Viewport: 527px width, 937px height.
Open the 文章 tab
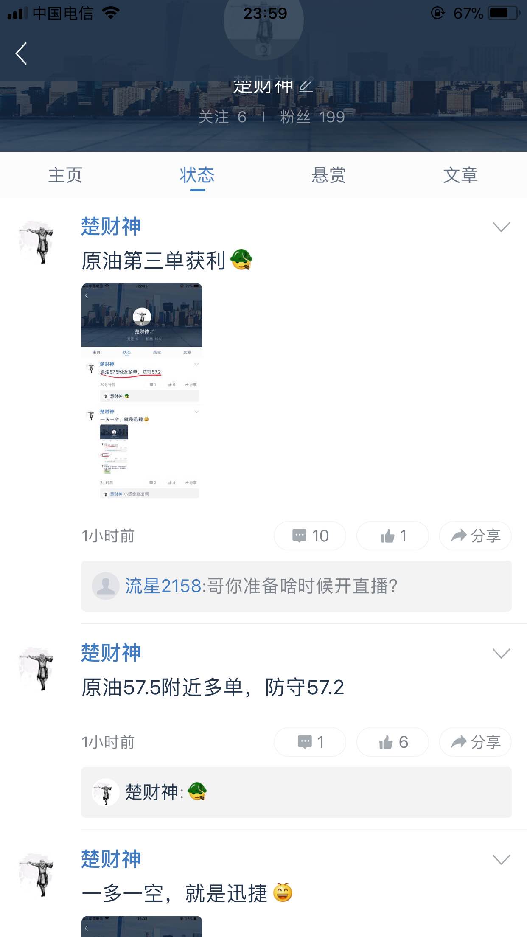[461, 175]
